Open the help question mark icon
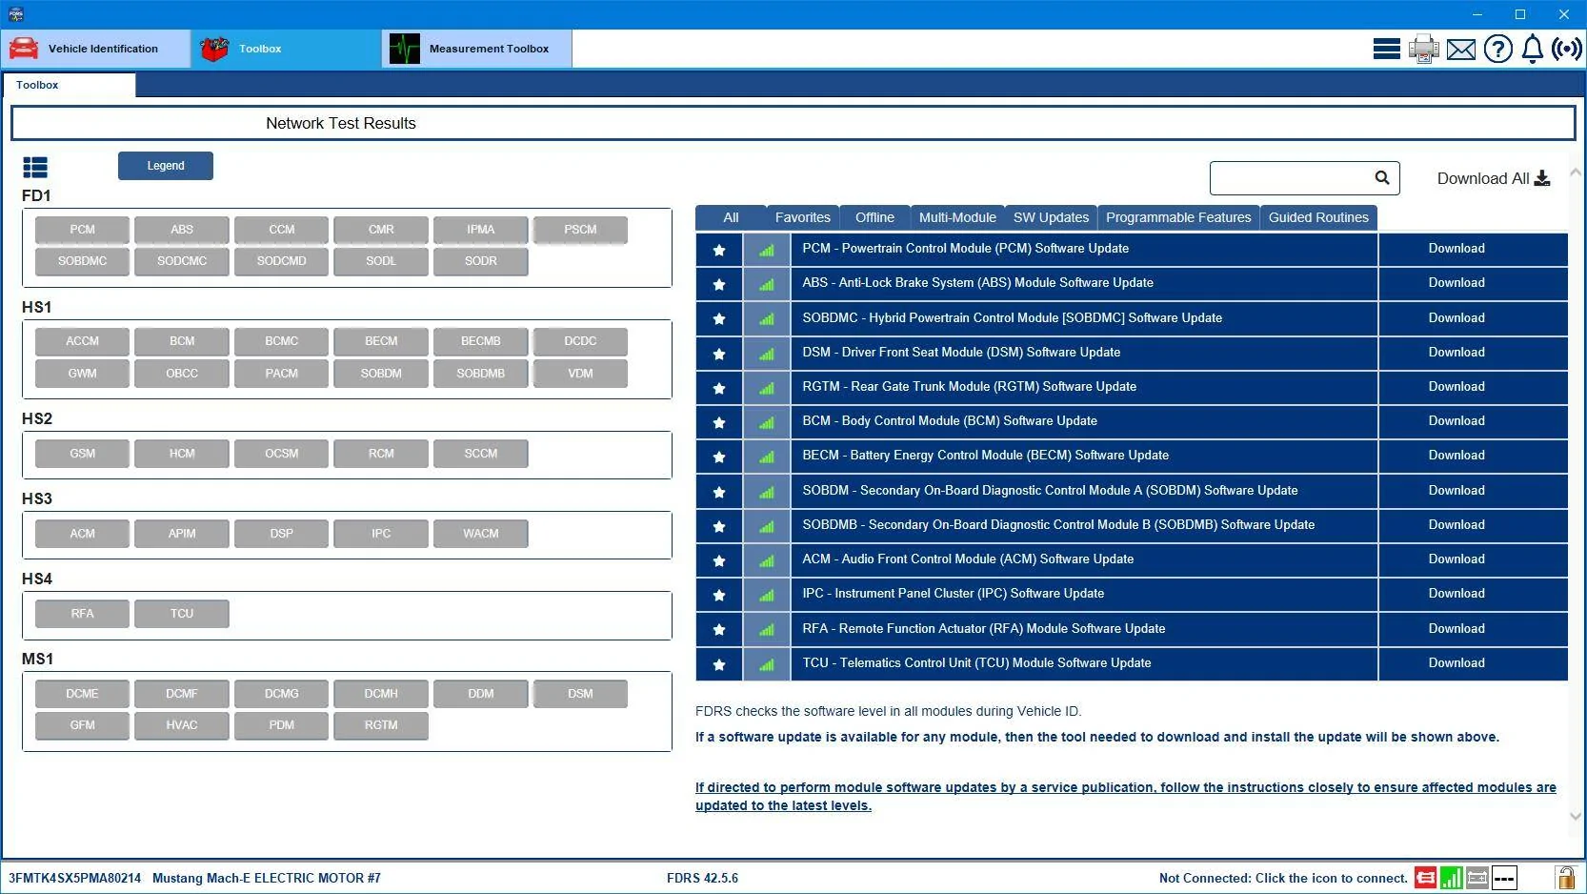1587x894 pixels. point(1497,49)
